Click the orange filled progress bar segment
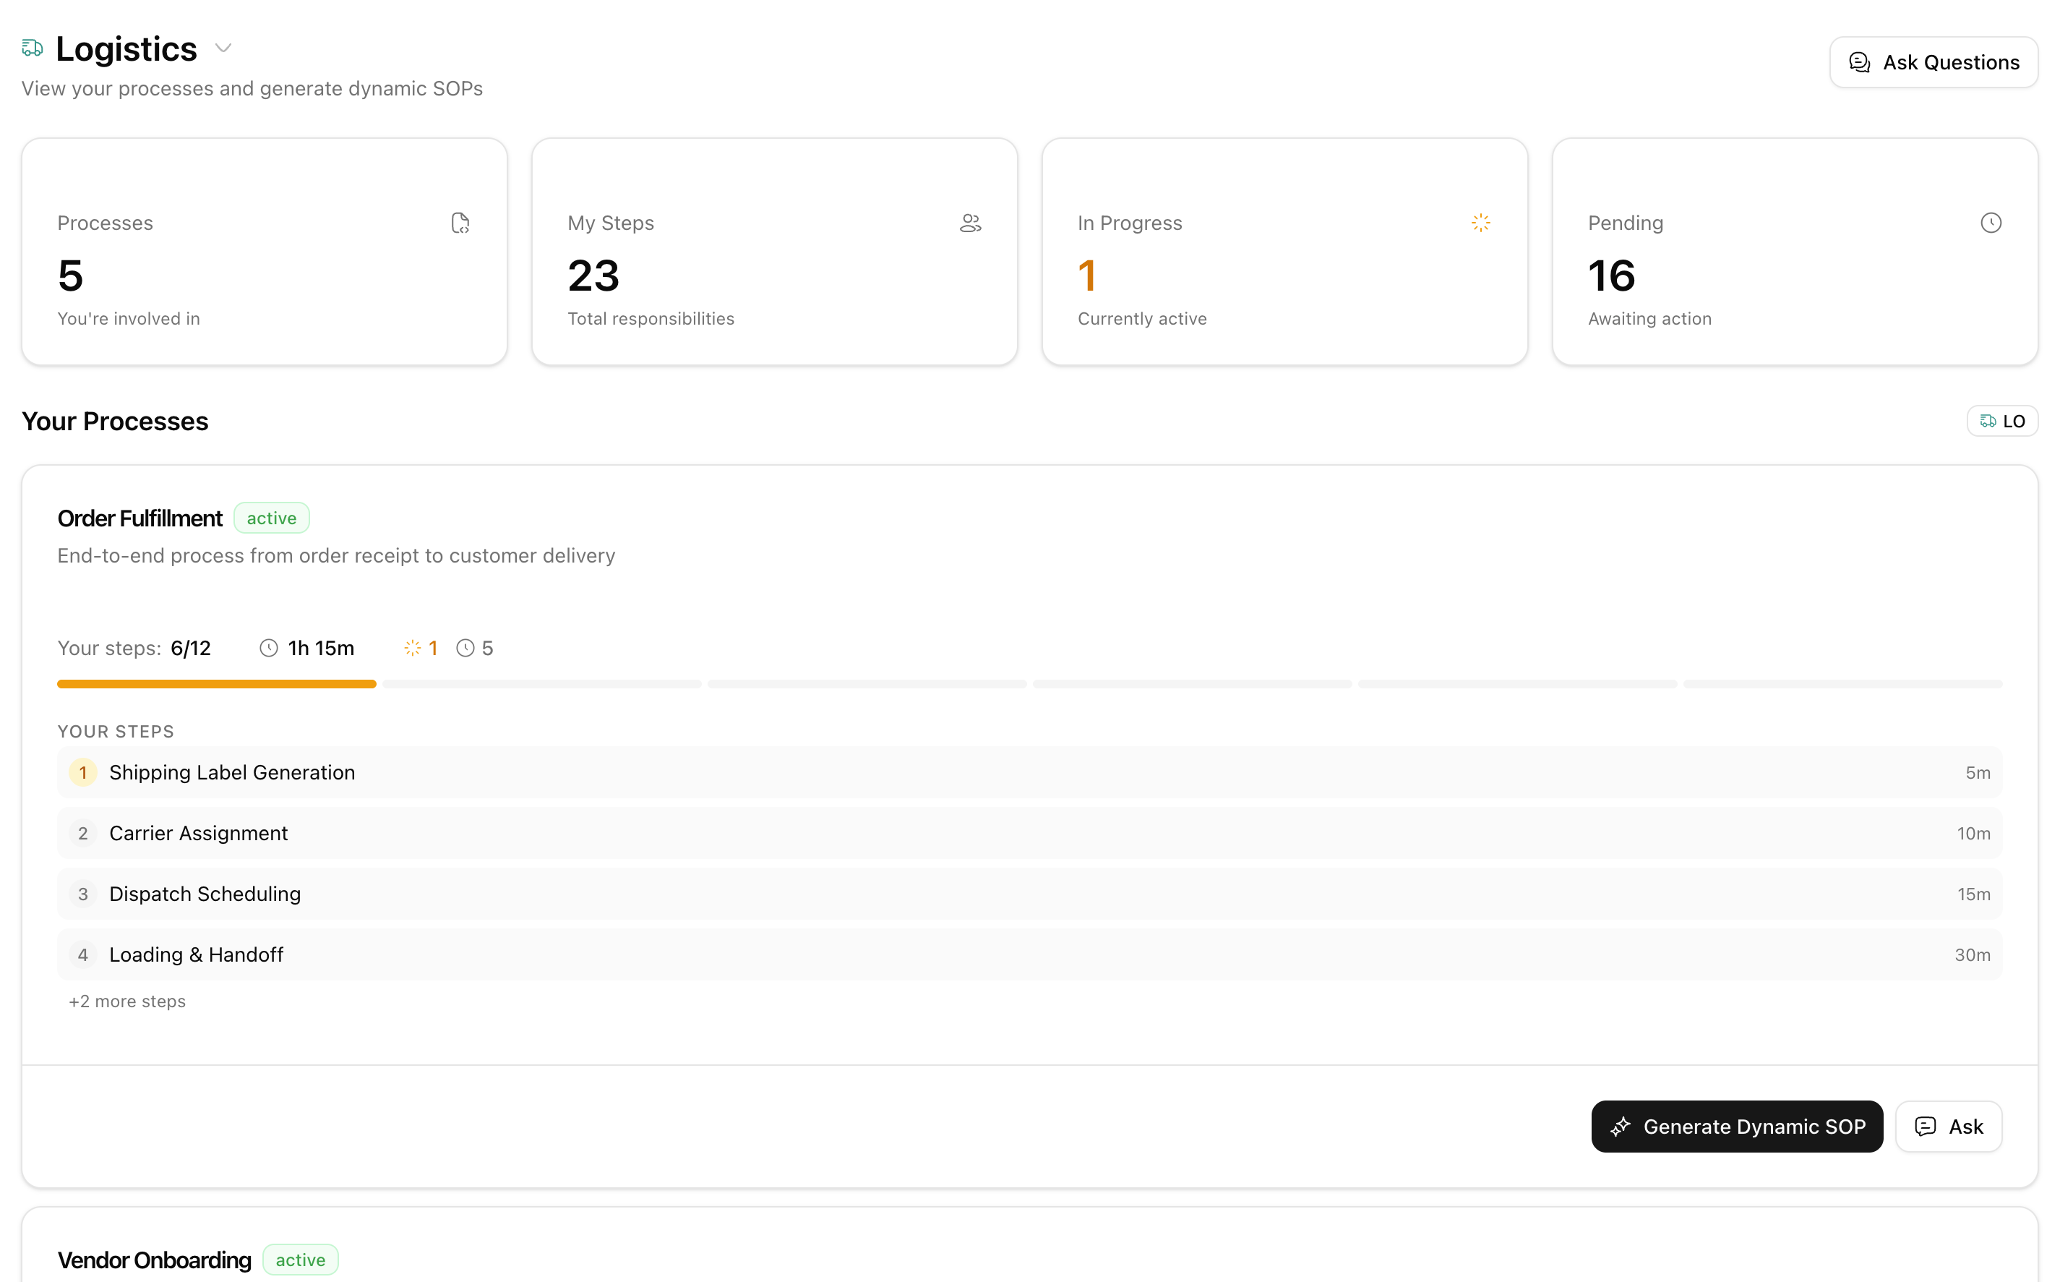 pos(216,684)
